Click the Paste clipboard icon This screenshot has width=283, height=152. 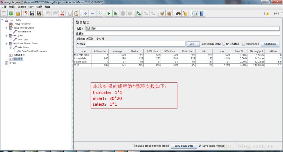click(77, 13)
